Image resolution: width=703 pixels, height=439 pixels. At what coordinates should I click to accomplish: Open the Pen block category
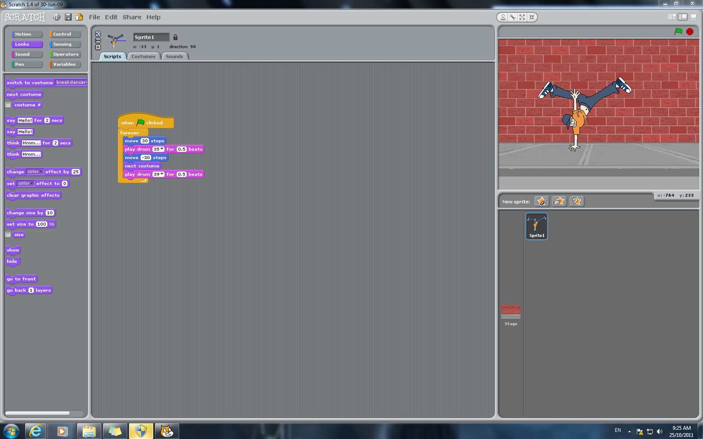[x=27, y=65]
